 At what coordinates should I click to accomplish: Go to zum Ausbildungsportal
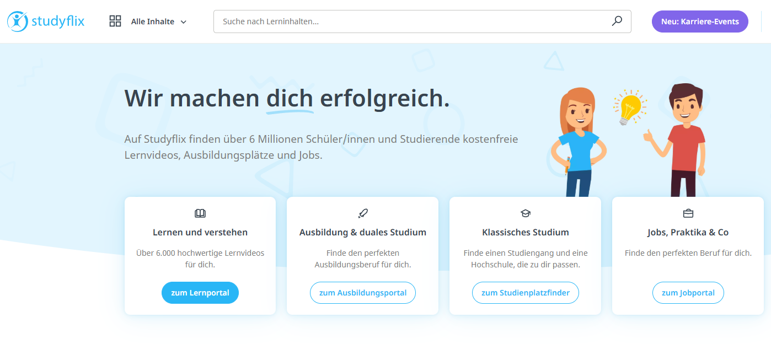(362, 293)
